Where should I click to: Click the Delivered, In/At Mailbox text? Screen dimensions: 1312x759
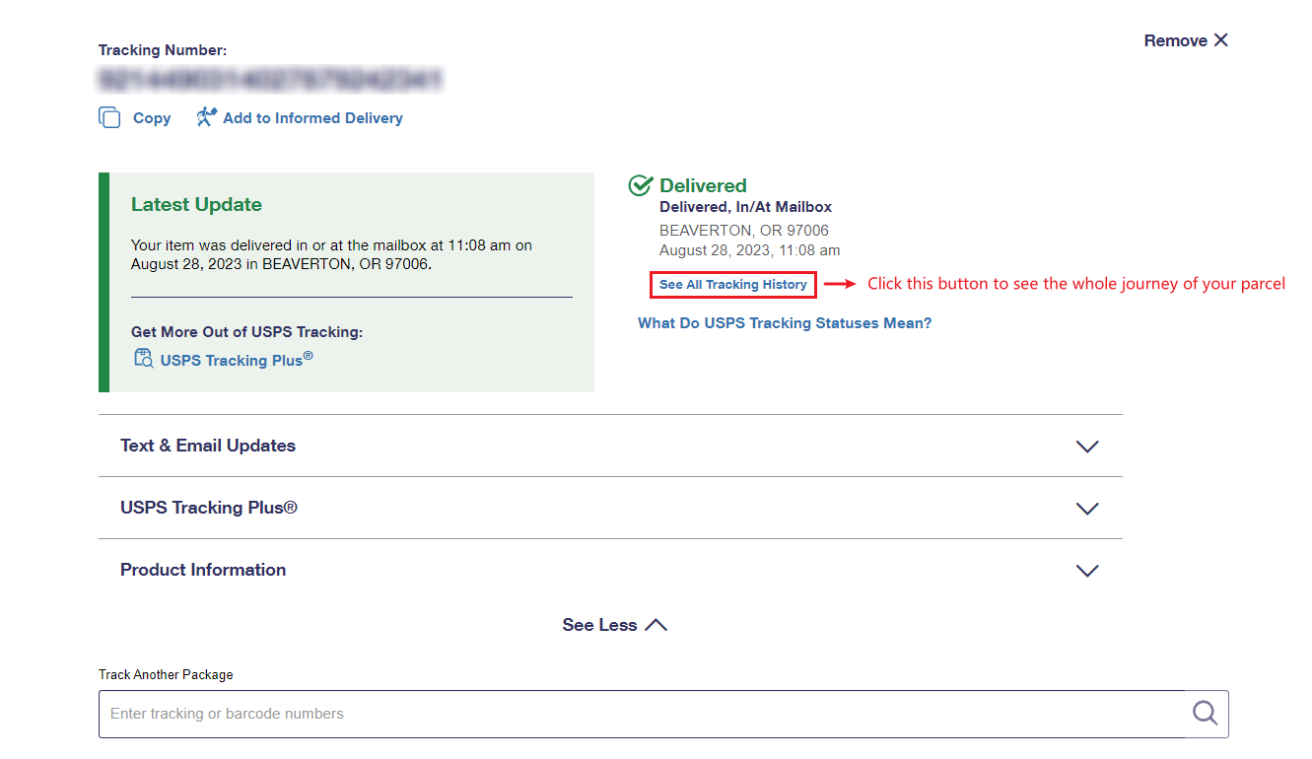(x=745, y=207)
